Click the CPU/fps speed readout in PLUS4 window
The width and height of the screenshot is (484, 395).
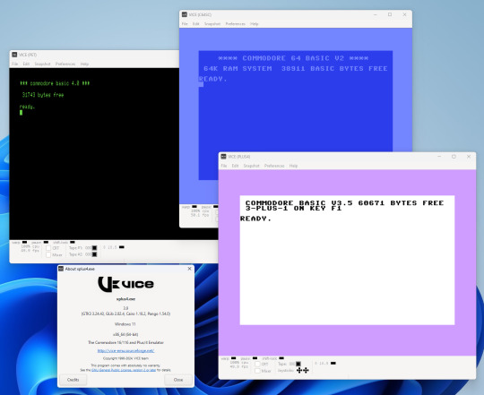[x=239, y=365]
